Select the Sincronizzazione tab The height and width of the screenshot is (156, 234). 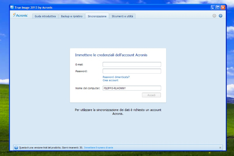(x=97, y=16)
